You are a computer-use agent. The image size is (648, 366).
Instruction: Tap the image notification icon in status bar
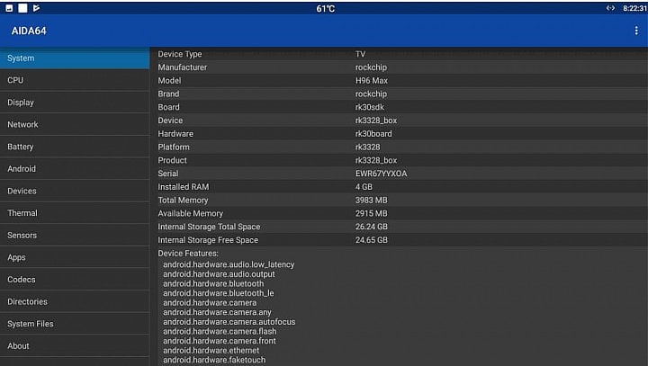pyautogui.click(x=9, y=8)
